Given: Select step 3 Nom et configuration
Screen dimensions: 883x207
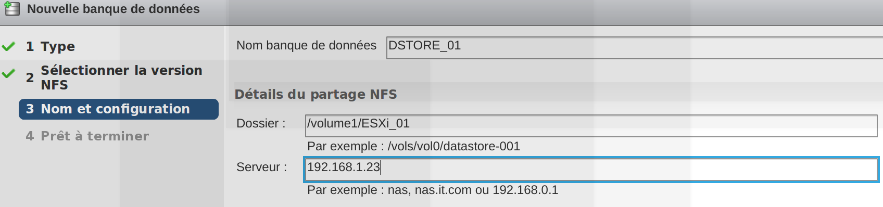Looking at the screenshot, I should tap(119, 109).
